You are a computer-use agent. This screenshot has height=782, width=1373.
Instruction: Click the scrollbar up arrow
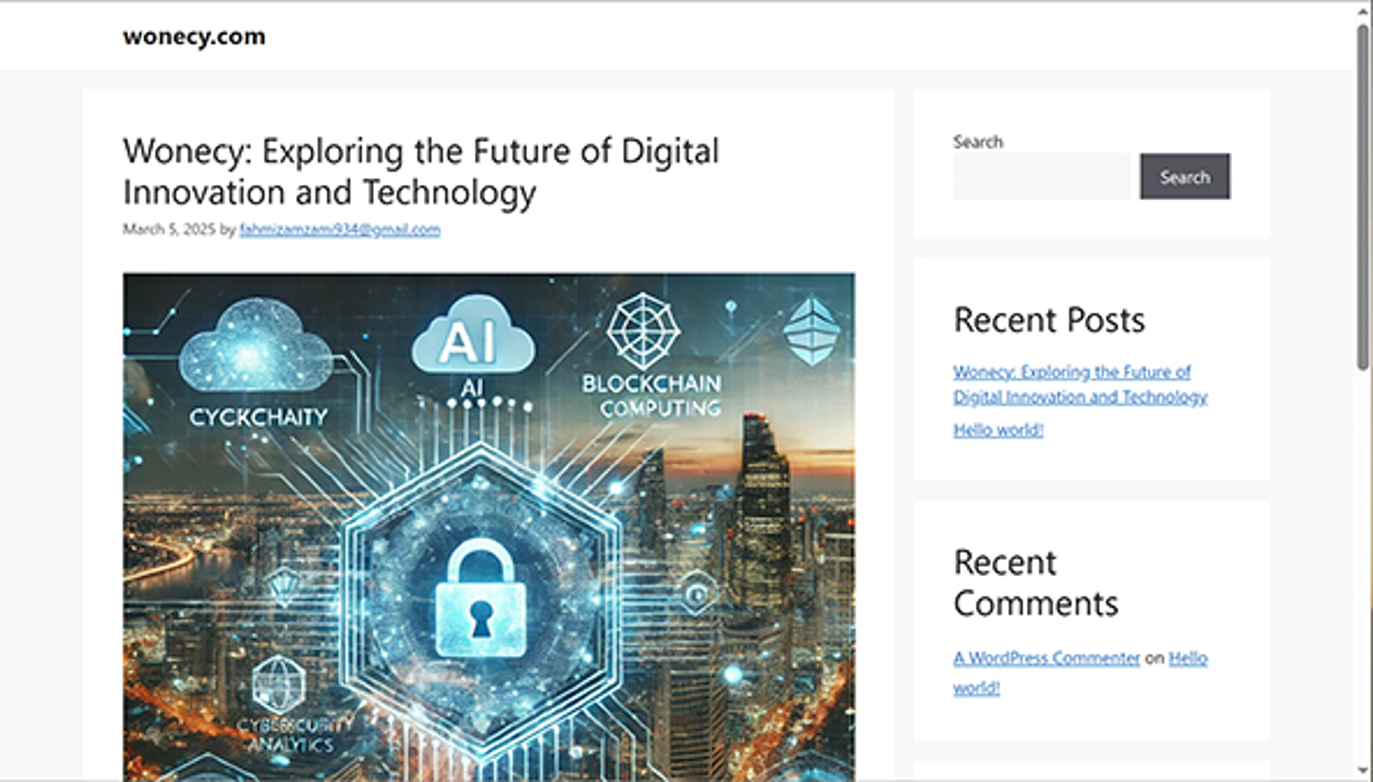(1363, 12)
